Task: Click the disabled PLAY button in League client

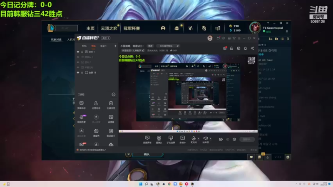Action: 66,28
